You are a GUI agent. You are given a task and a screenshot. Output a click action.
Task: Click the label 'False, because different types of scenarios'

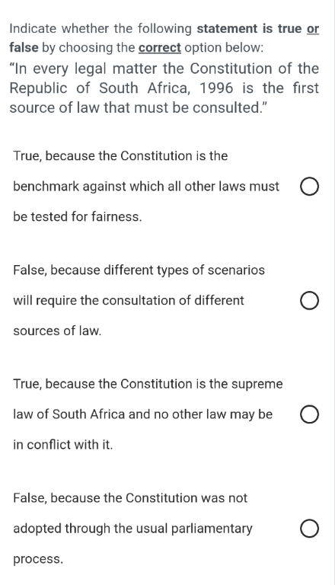pos(139,270)
